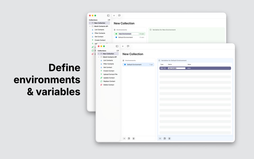The height and width of the screenshot is (159, 254).
Task: Delete the selected environment with trash icon
Action: point(133,138)
